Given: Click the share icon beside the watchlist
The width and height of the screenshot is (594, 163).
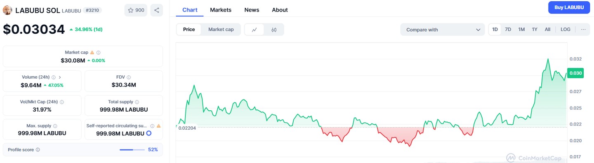Looking at the screenshot, I should 157,10.
